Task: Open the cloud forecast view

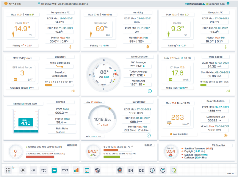Action: tap(54, 170)
